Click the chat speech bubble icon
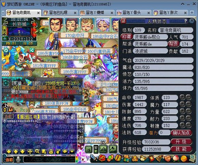This screenshot has width=198, height=165. [x=65, y=151]
